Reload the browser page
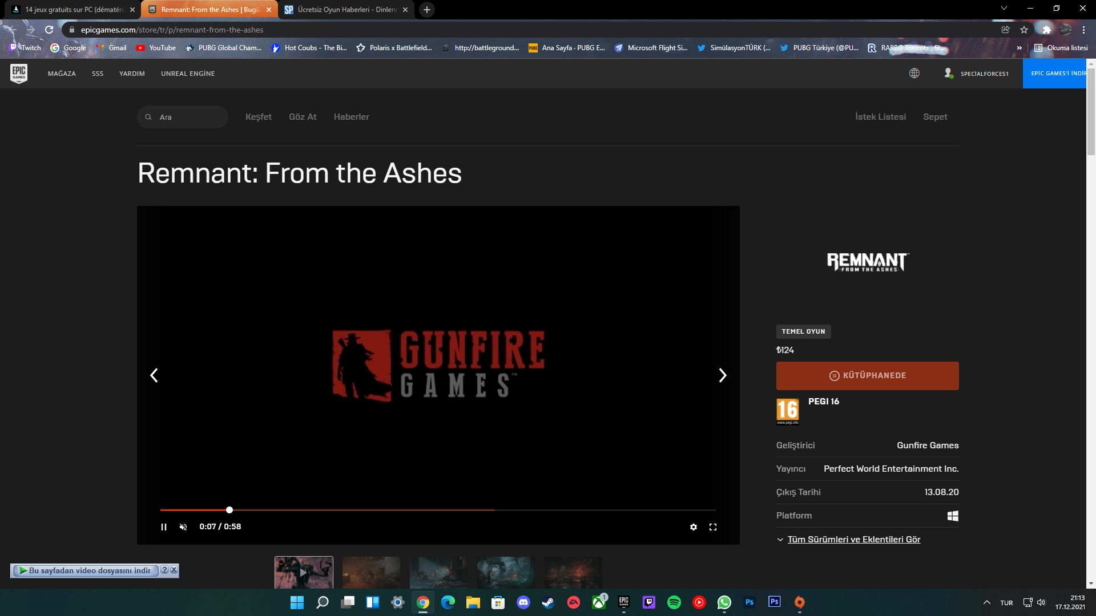 click(49, 30)
